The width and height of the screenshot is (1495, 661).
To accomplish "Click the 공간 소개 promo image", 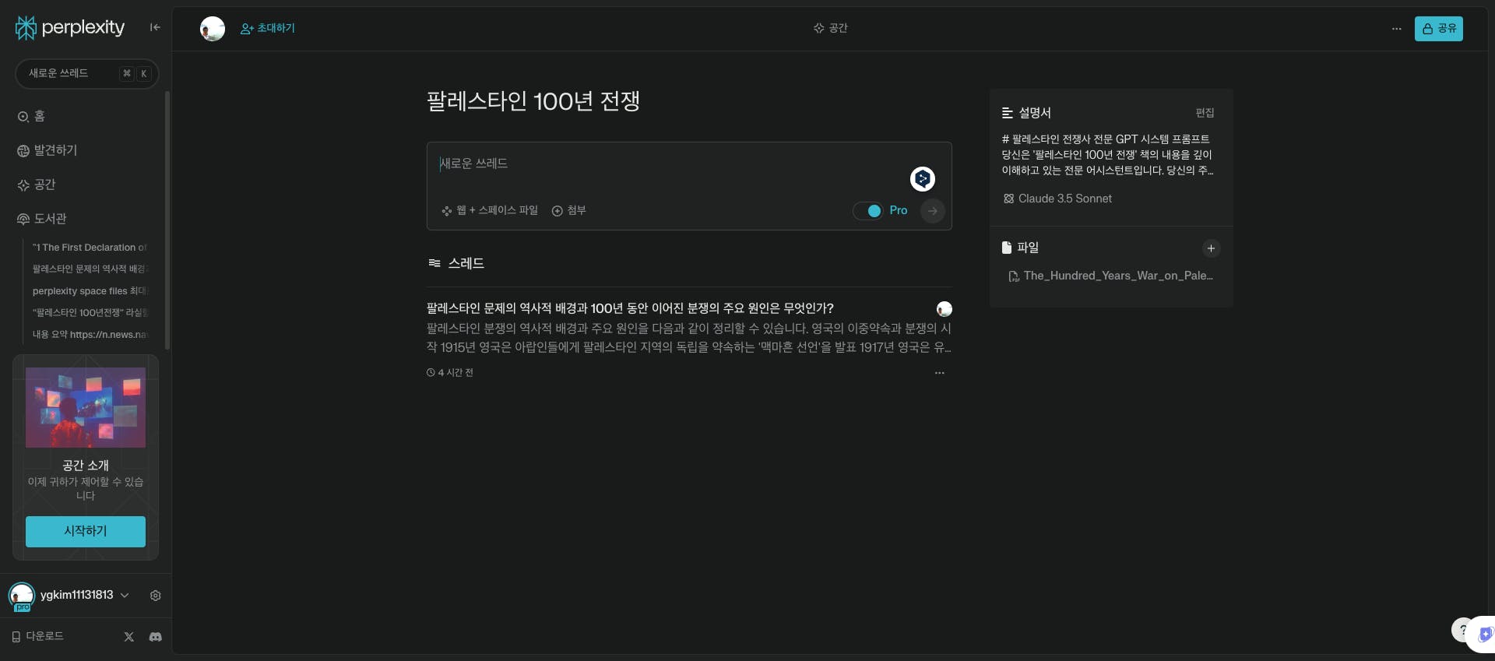I will [x=86, y=407].
